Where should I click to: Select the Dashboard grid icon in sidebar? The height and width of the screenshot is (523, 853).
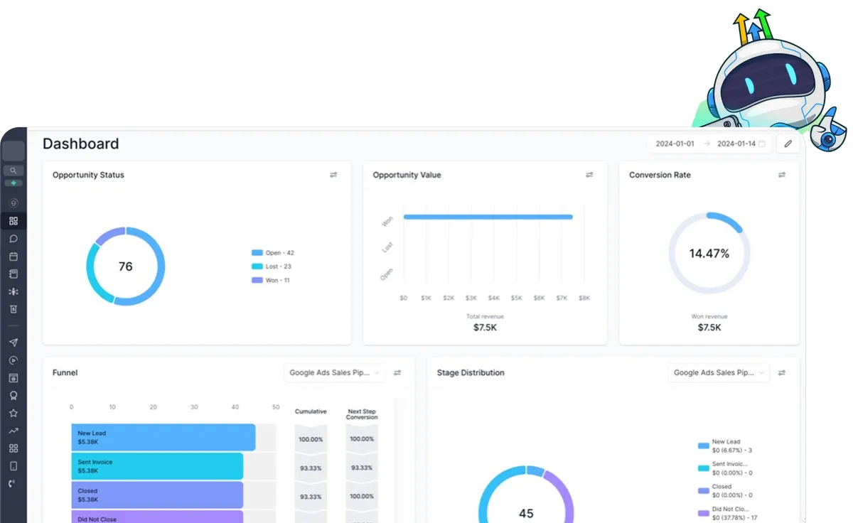13,221
